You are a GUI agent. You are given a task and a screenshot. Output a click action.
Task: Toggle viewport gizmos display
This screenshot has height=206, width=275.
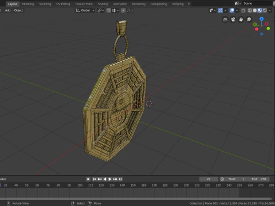(220, 10)
